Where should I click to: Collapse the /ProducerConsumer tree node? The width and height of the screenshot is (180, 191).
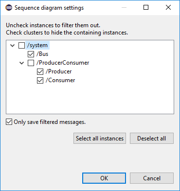pos(22,63)
